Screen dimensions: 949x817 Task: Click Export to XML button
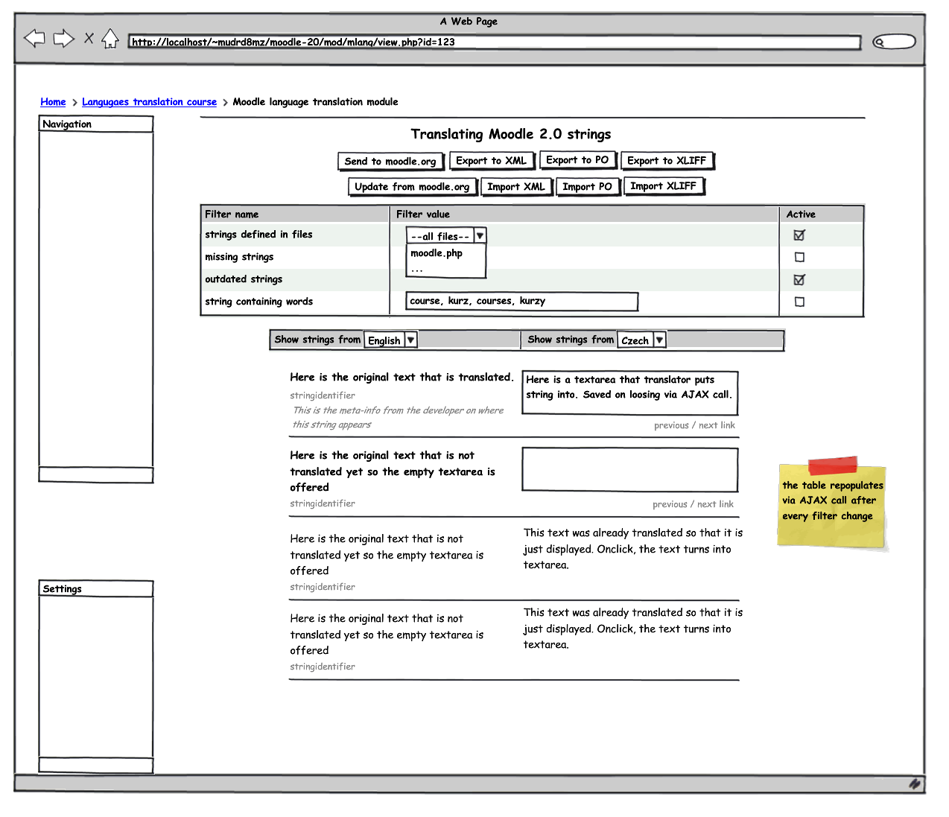click(491, 160)
